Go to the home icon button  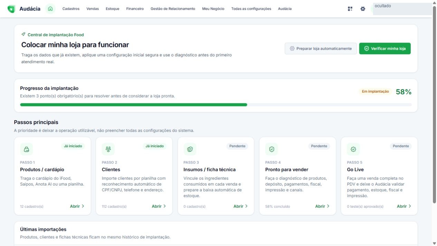[50, 9]
